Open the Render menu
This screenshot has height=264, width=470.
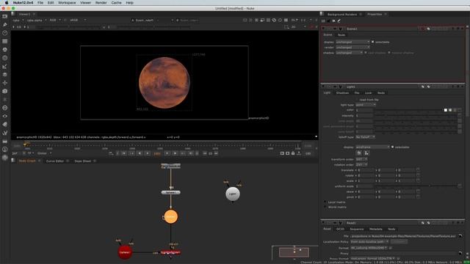click(x=101, y=3)
